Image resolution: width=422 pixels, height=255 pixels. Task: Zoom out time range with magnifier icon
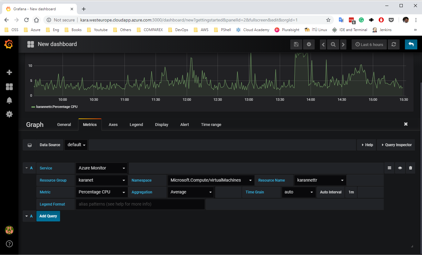coord(333,44)
